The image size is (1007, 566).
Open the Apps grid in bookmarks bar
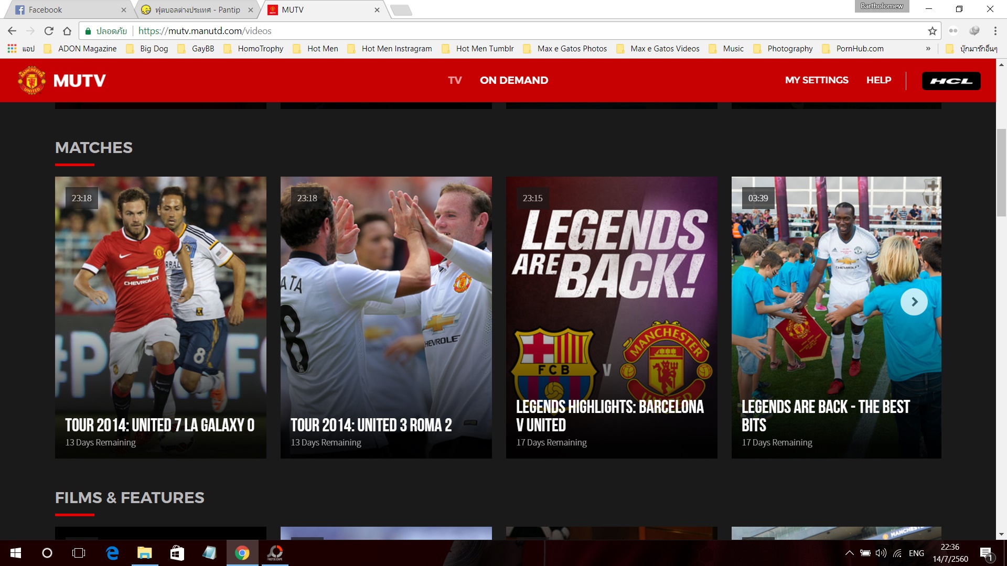coord(12,49)
